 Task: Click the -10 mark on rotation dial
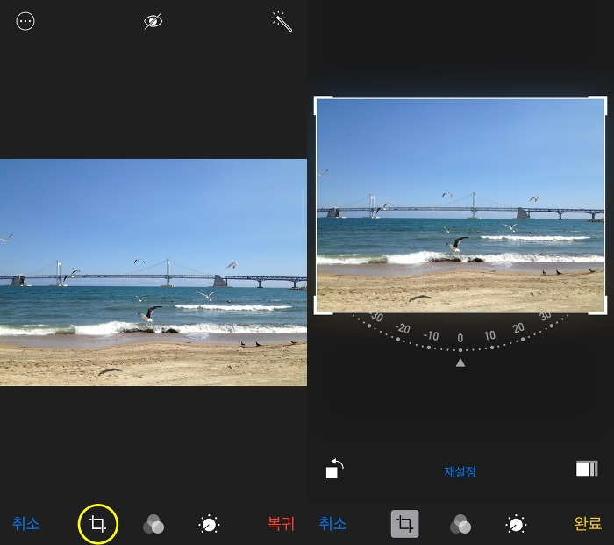(431, 336)
